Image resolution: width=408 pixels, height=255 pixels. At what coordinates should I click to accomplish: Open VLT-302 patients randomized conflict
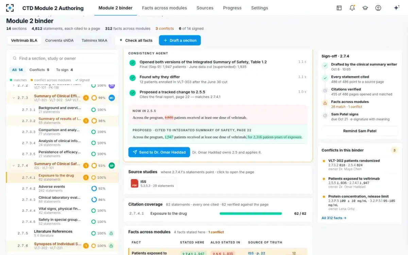[x=360, y=165]
